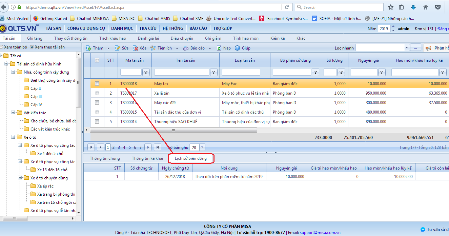
Task: Click the support@misa.com.vn email link
Action: tap(320, 233)
